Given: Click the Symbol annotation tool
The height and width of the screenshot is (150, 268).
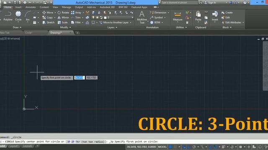Looking at the screenshot, I should click(157, 17).
